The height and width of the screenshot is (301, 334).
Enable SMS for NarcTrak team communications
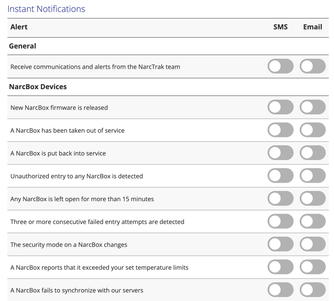tap(281, 67)
